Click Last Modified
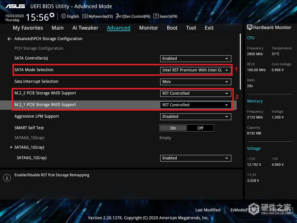This screenshot has width=297, height=223. coord(208,210)
